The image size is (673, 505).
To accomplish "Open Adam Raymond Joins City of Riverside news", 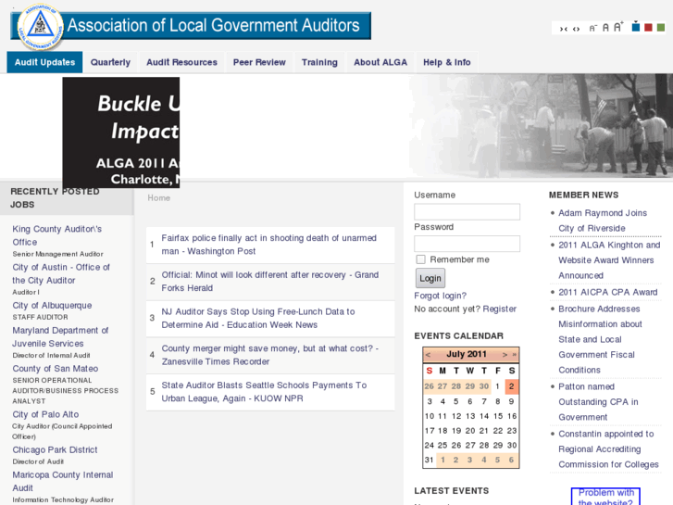I will (x=602, y=221).
